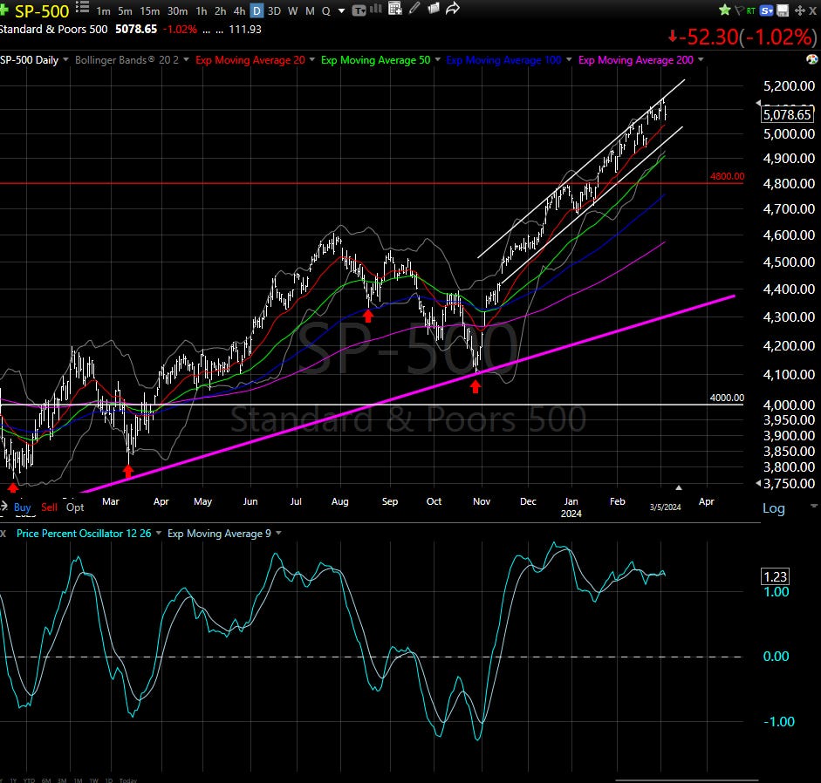Click the left-pointing marker beside 3,750.00
The height and width of the screenshot is (783, 821).
[758, 484]
